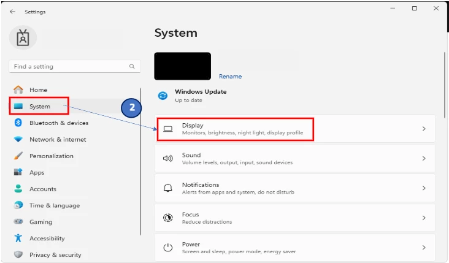Open the Accessibility settings label

pos(47,238)
